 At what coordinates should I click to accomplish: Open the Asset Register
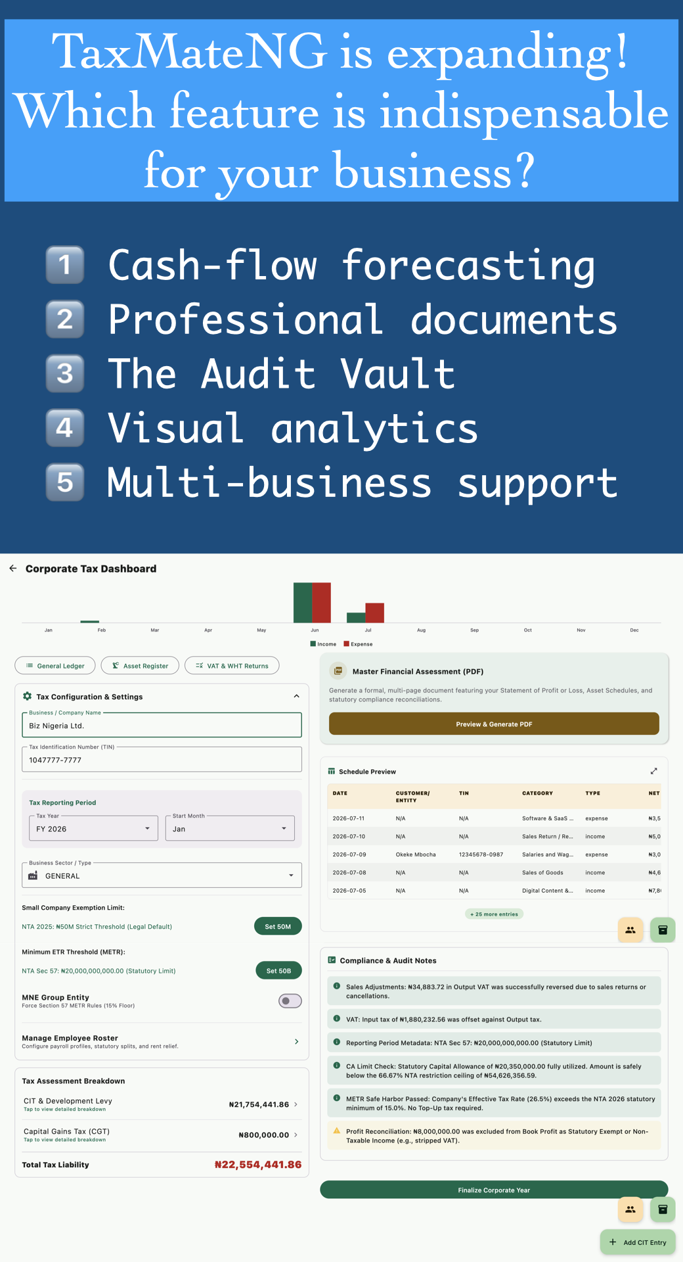pos(140,665)
